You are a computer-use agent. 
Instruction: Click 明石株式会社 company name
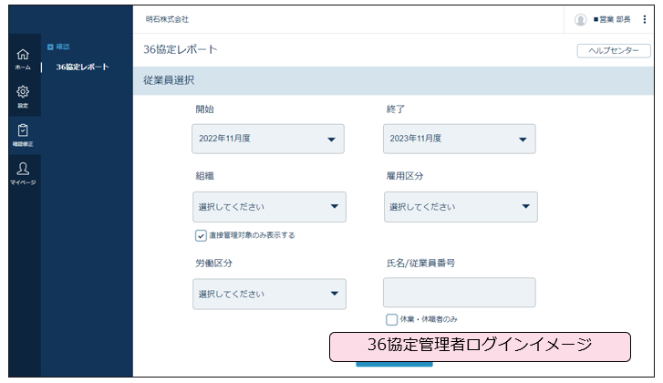[x=167, y=19]
